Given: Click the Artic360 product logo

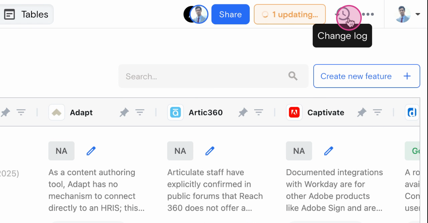Looking at the screenshot, I should 176,113.
